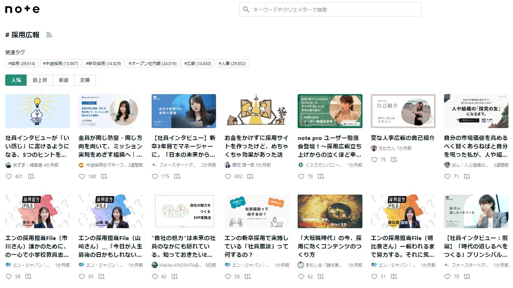Click the # 採用広報 page heading

pos(22,35)
